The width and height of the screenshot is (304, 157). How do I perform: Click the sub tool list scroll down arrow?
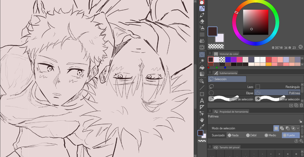coord(302,101)
